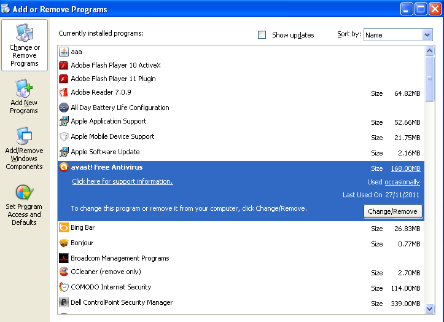Select the Bonjour entry
Screen dimensions: 444x322
241,243
